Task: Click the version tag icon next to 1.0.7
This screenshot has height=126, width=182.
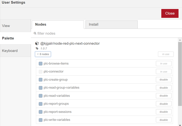Action: (x=37, y=48)
